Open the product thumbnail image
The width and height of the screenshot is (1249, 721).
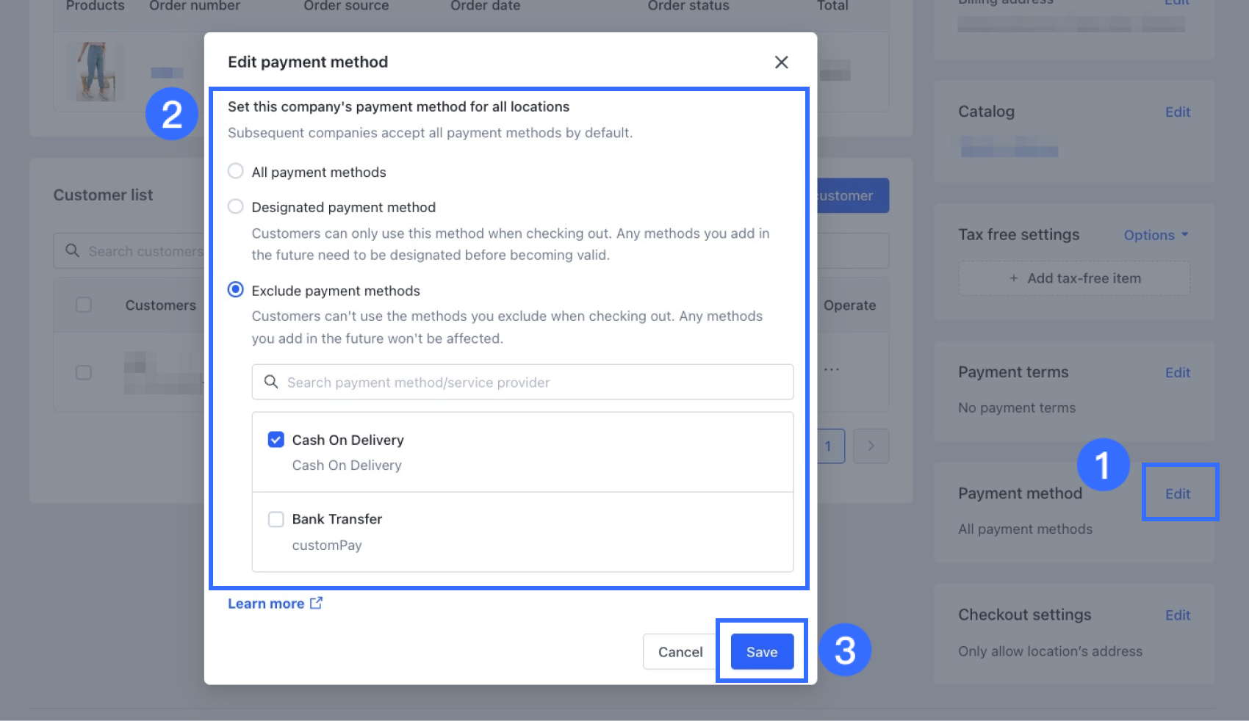point(96,71)
